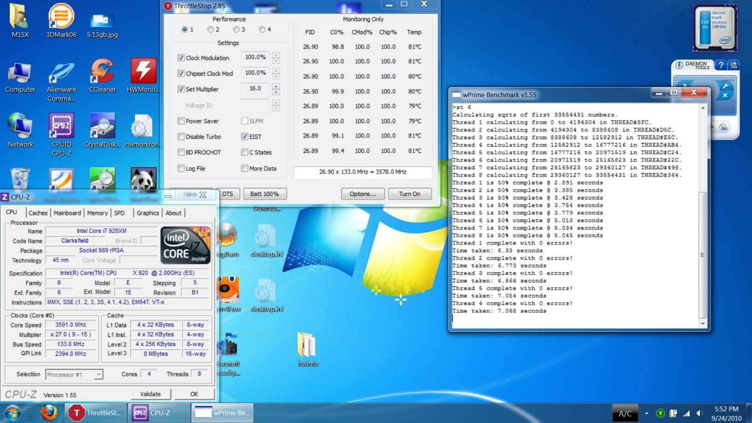Screen dimensions: 752x423
Task: Switch to the Mainboard tab in CPU-Z
Action: tap(67, 213)
